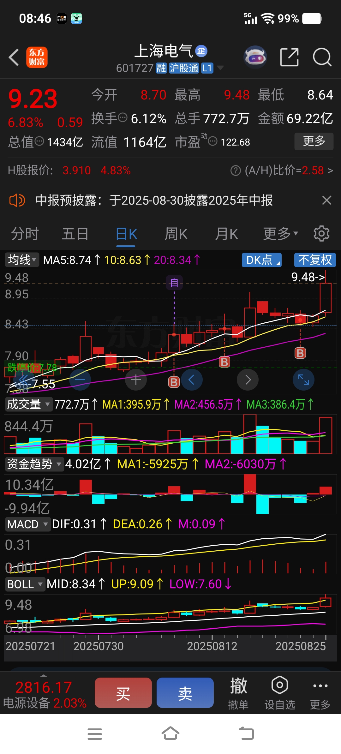Tap the 市盈 info icon
The image size is (341, 754).
[213, 141]
